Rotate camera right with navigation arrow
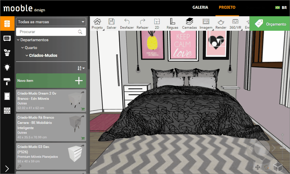 tap(273, 148)
